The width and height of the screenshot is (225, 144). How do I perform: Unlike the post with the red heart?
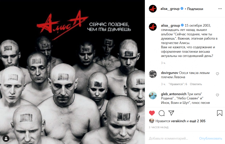coord(152,113)
